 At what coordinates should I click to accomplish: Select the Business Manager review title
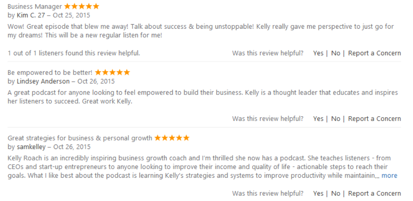[x=35, y=7]
